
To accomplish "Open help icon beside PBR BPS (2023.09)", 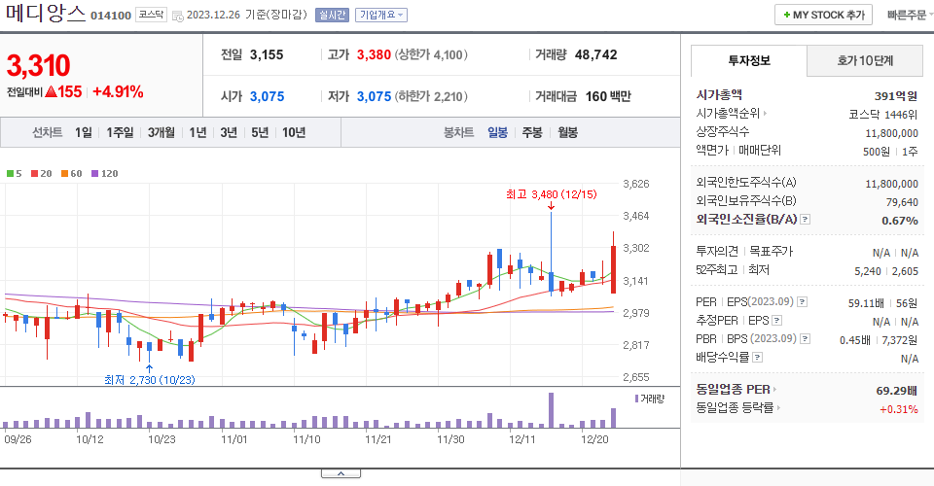I will click(805, 339).
